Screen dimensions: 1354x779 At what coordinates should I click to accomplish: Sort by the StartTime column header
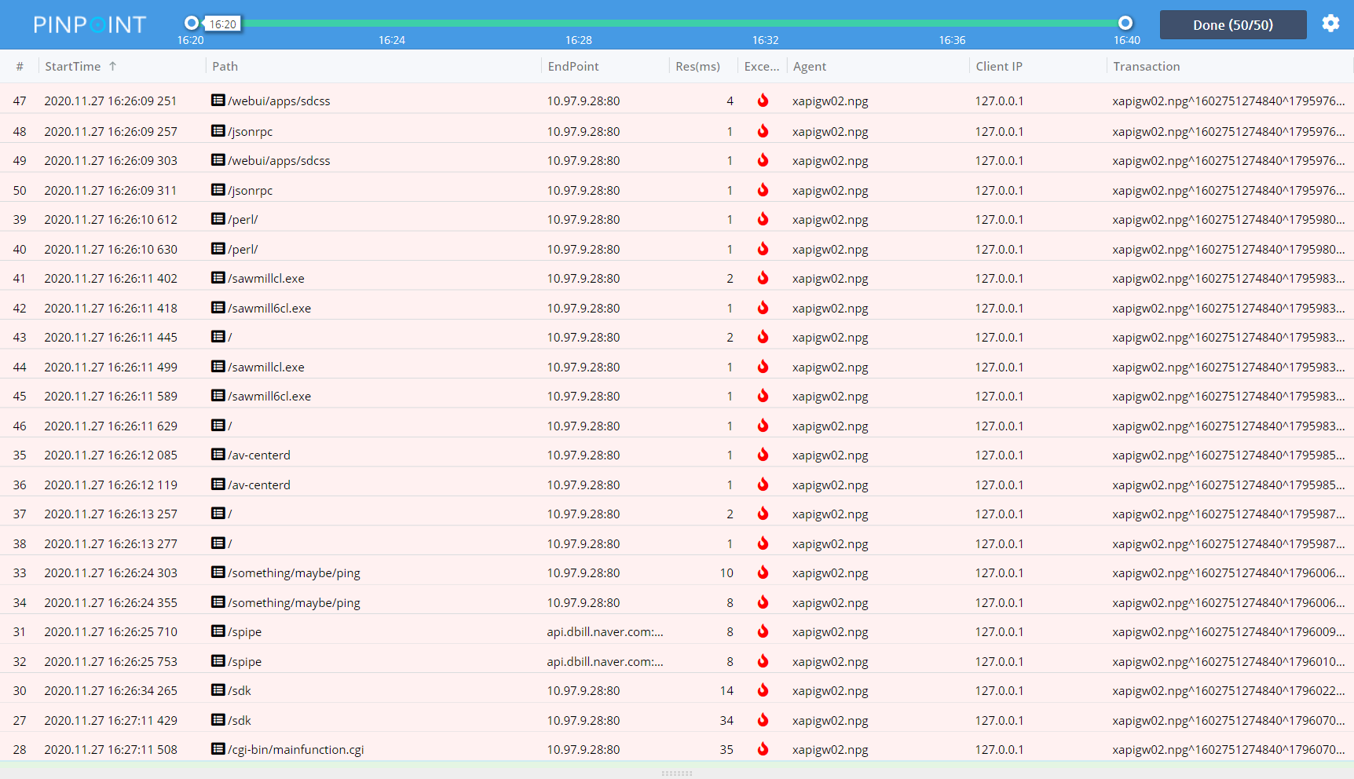coord(73,67)
